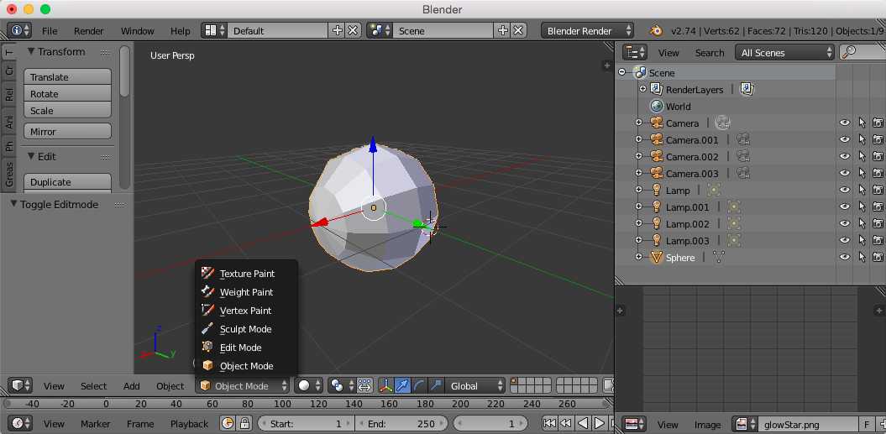Click the Rotate button
The height and width of the screenshot is (434, 886).
pos(67,94)
